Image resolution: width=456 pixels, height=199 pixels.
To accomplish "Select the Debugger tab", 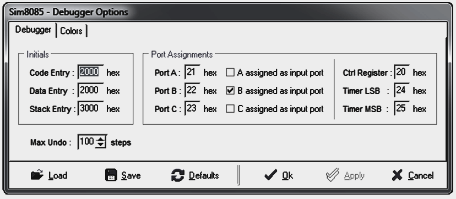I will pyautogui.click(x=33, y=30).
